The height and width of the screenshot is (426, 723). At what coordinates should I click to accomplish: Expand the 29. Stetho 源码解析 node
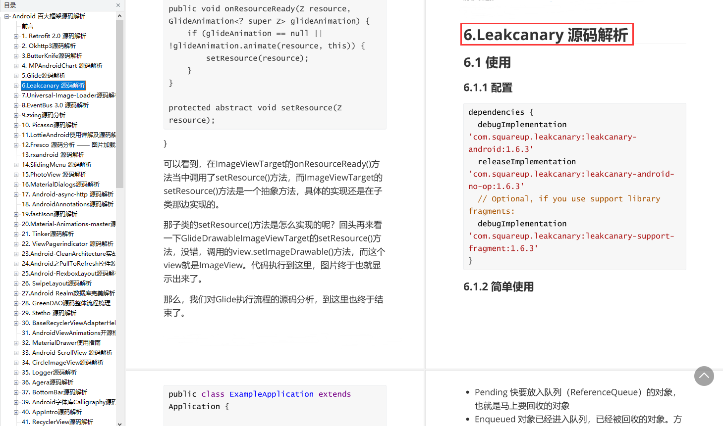(x=16, y=313)
